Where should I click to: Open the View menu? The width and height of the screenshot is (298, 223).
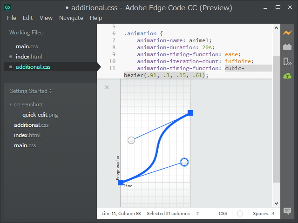46,18
